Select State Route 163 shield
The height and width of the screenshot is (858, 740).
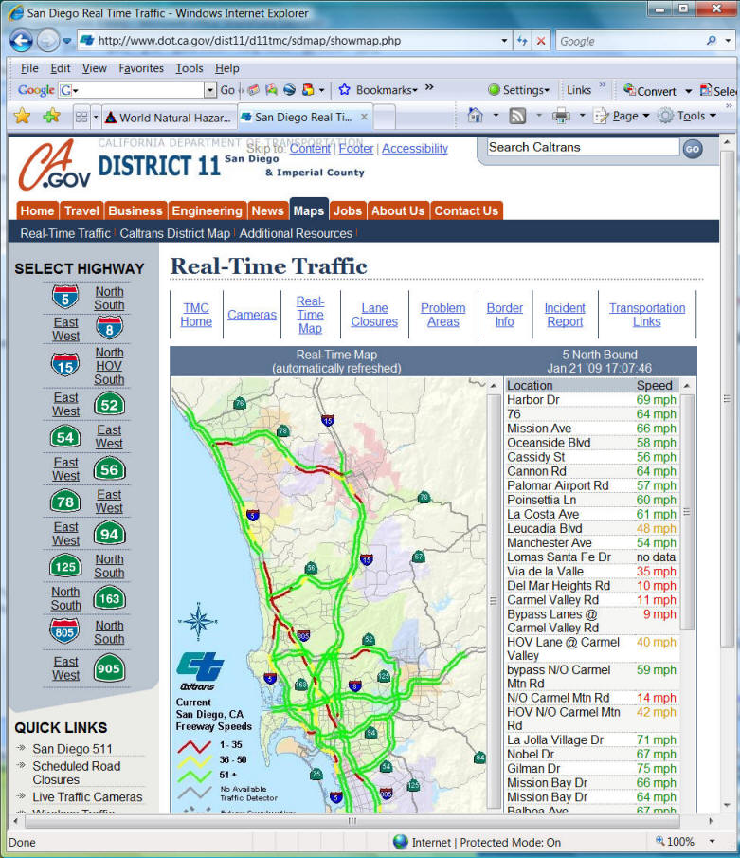[109, 598]
